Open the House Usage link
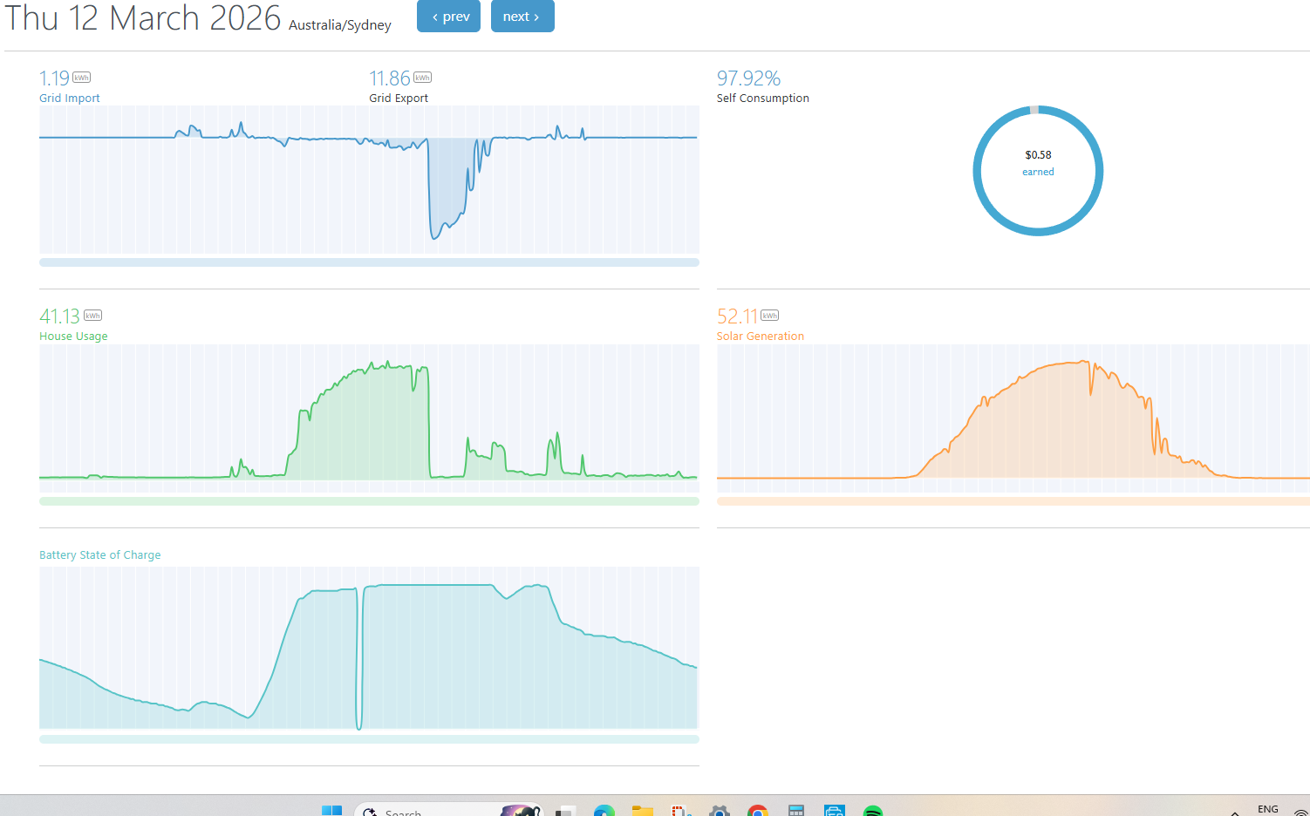This screenshot has height=816, width=1310. coord(73,337)
